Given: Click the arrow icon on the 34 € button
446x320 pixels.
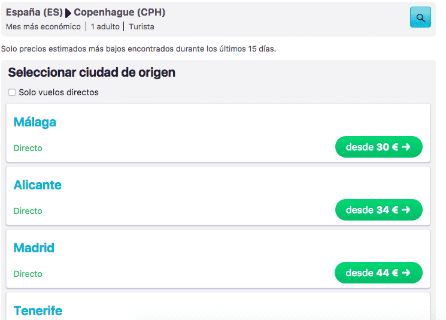Looking at the screenshot, I should pyautogui.click(x=406, y=210).
